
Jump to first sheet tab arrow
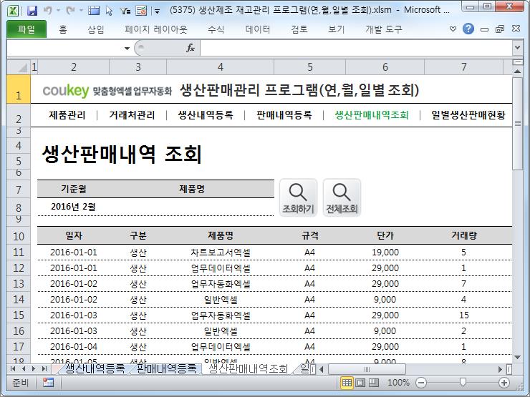[13, 368]
